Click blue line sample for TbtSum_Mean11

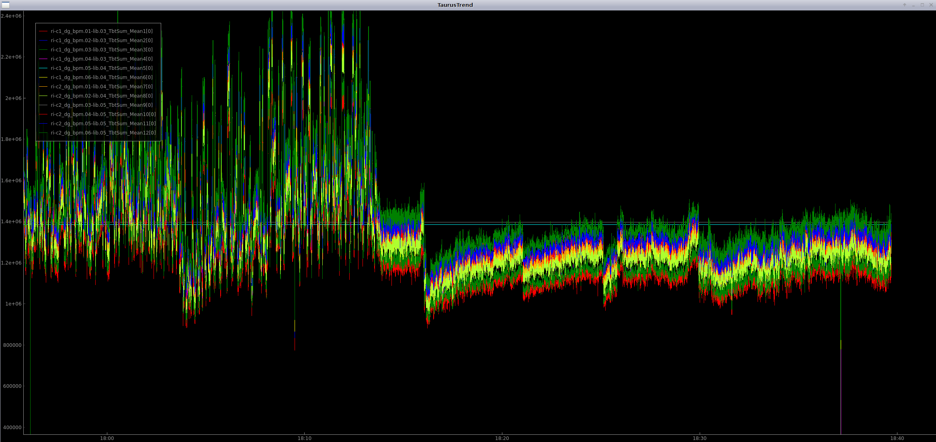tap(43, 124)
